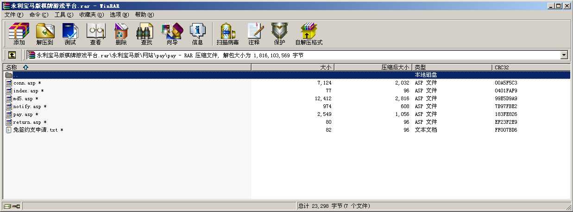The image size is (573, 212).
Task: Run the Test (测试) archive tool
Action: (x=70, y=34)
